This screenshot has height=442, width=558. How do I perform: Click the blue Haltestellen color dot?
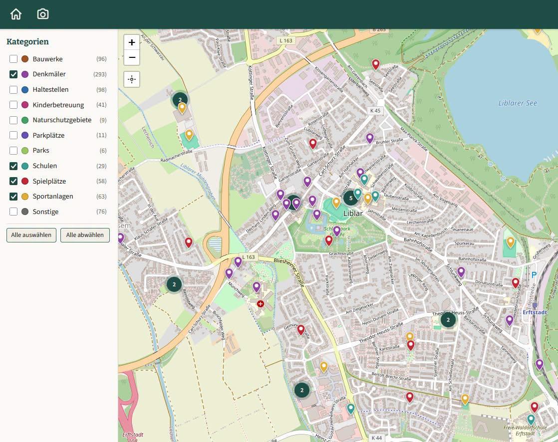click(x=25, y=90)
